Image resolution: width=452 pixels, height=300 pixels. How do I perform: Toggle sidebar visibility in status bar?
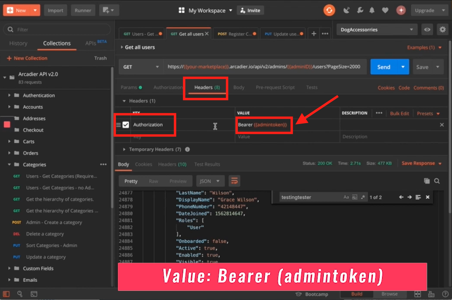(x=6, y=294)
